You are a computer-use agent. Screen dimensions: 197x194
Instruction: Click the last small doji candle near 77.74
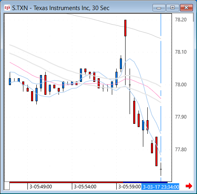coord(161,169)
